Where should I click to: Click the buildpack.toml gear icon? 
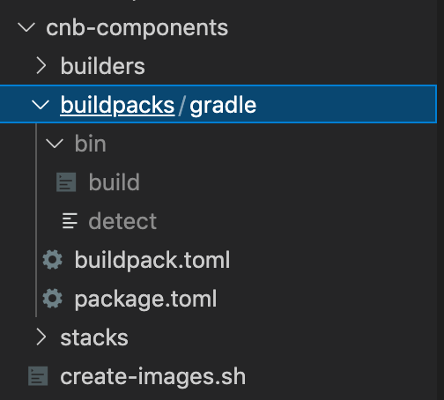click(x=53, y=260)
